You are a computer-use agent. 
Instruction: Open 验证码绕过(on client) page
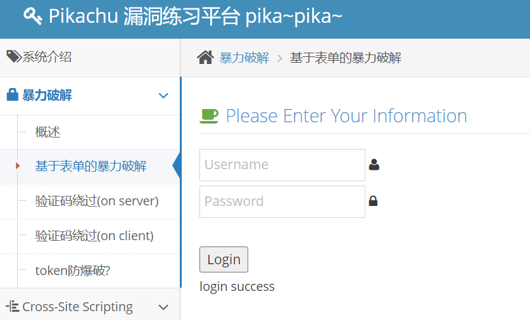pos(94,236)
